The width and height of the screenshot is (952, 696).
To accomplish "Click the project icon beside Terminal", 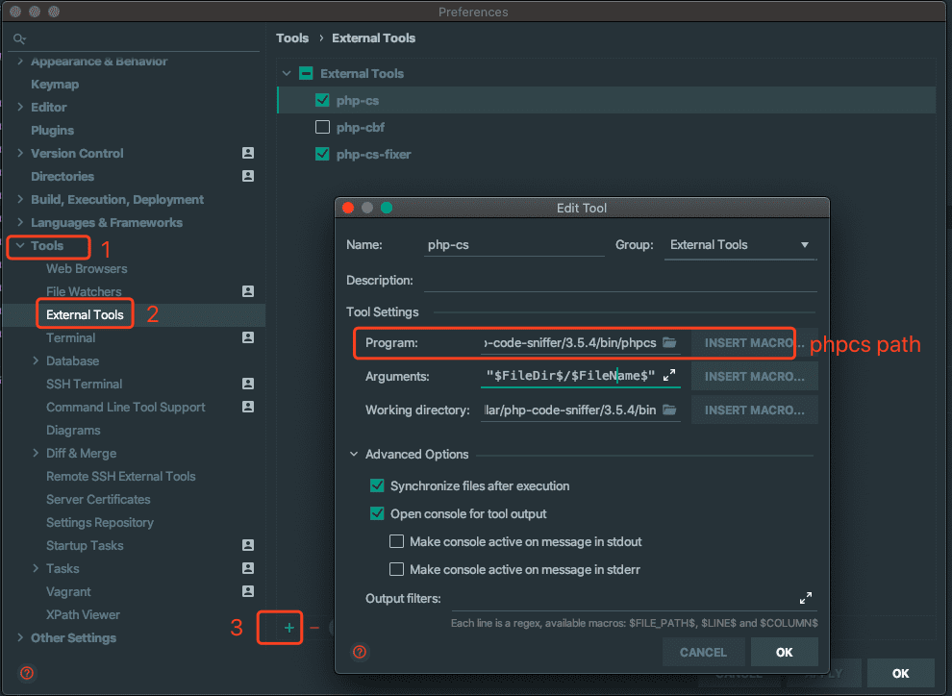I will (248, 337).
